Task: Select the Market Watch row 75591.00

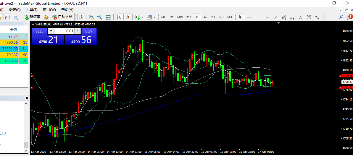Action: pyautogui.click(x=14, y=48)
